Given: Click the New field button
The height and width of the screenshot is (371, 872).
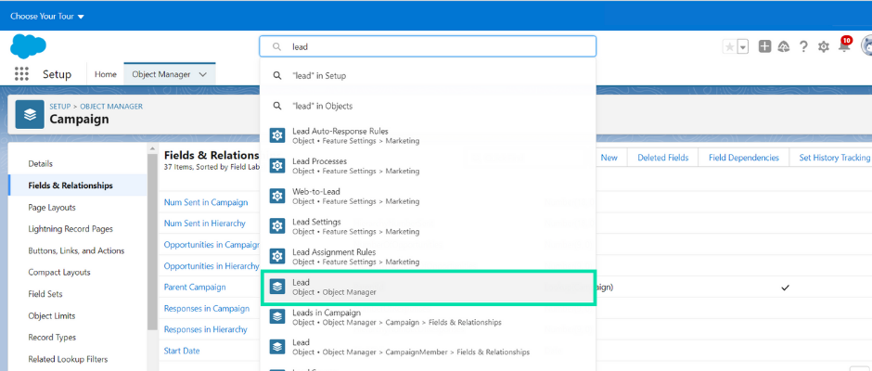Looking at the screenshot, I should click(x=609, y=158).
